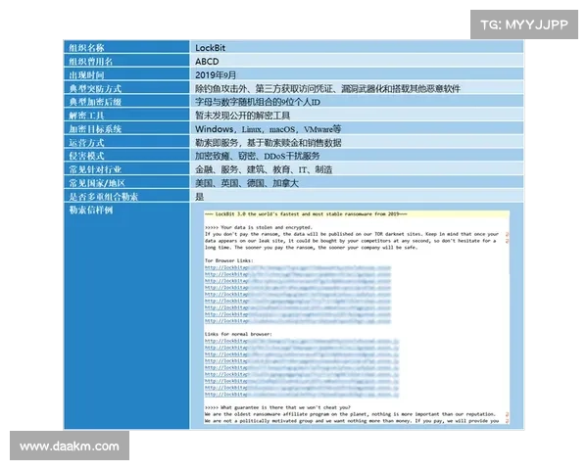Image resolution: width=588 pixels, height=470 pixels.
Task: Select the 'LockBit' organization name value
Action: (210, 48)
